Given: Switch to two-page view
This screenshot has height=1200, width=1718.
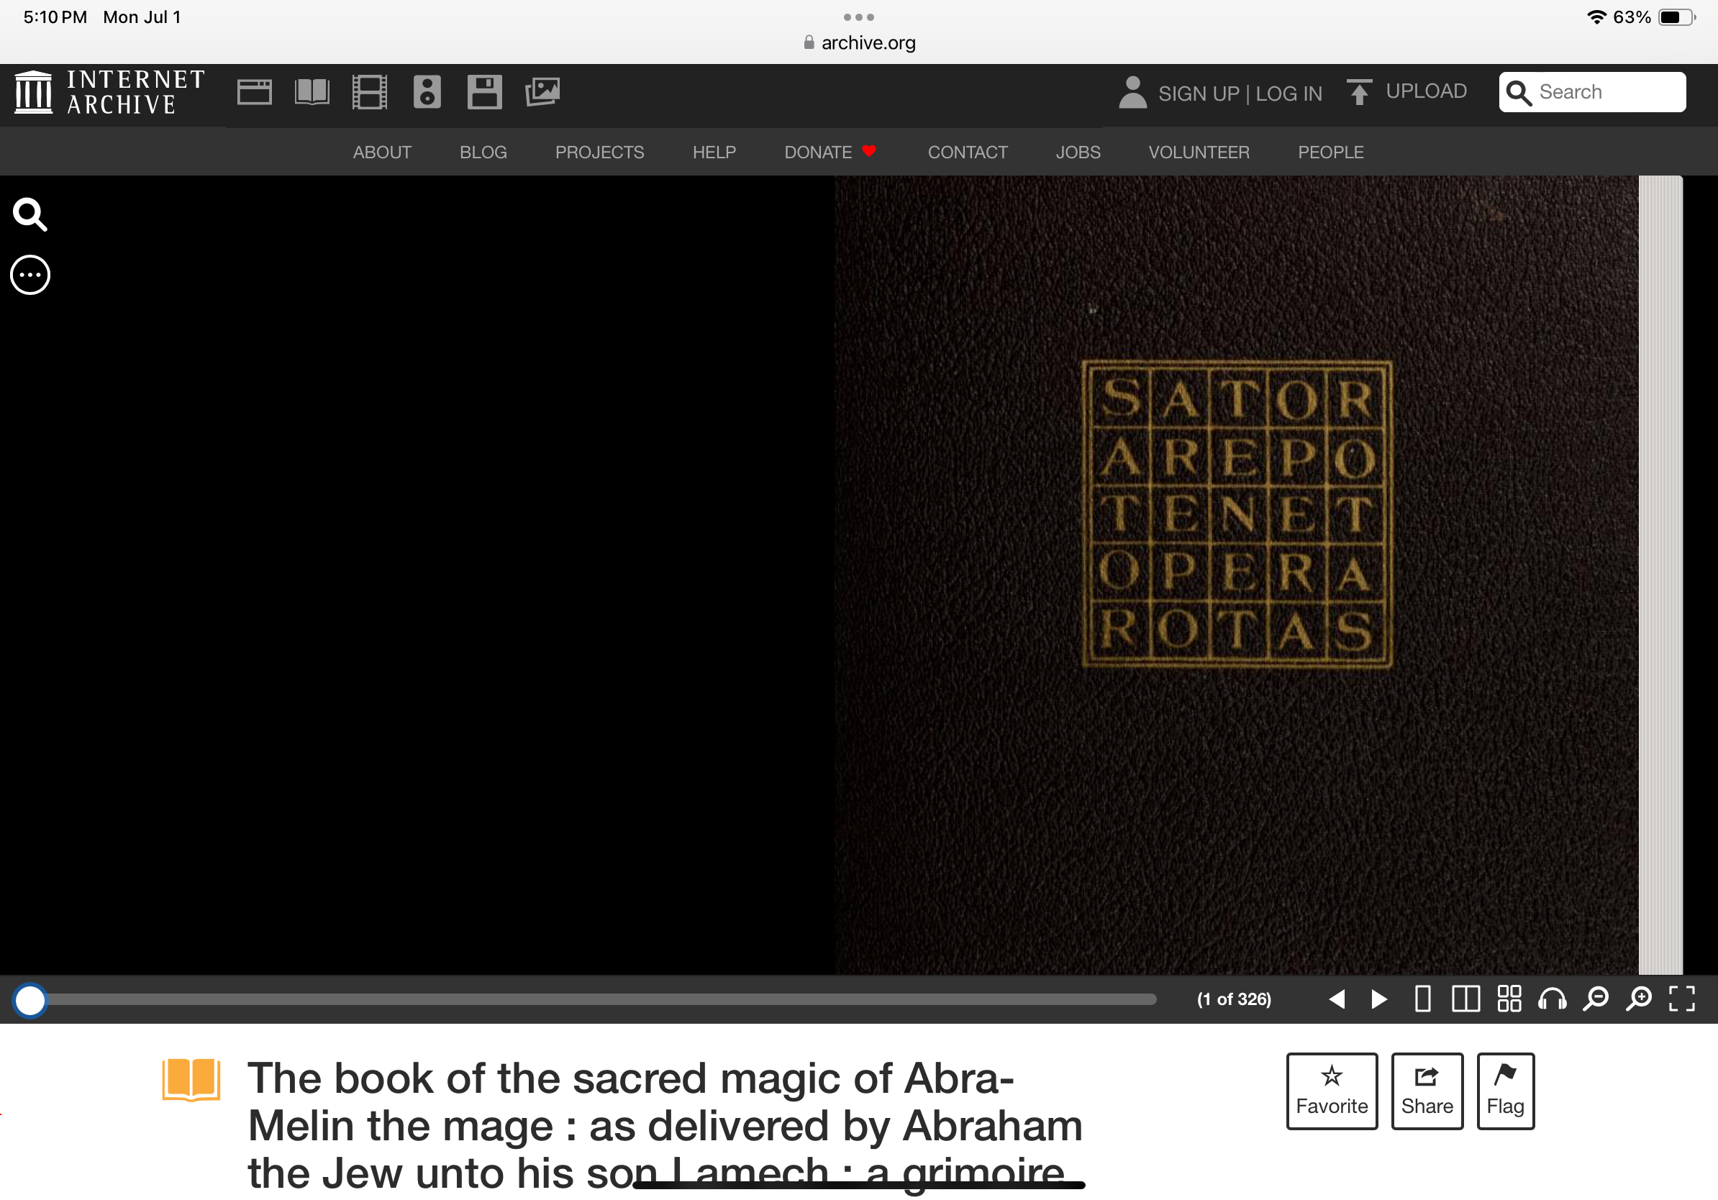Looking at the screenshot, I should [1465, 999].
